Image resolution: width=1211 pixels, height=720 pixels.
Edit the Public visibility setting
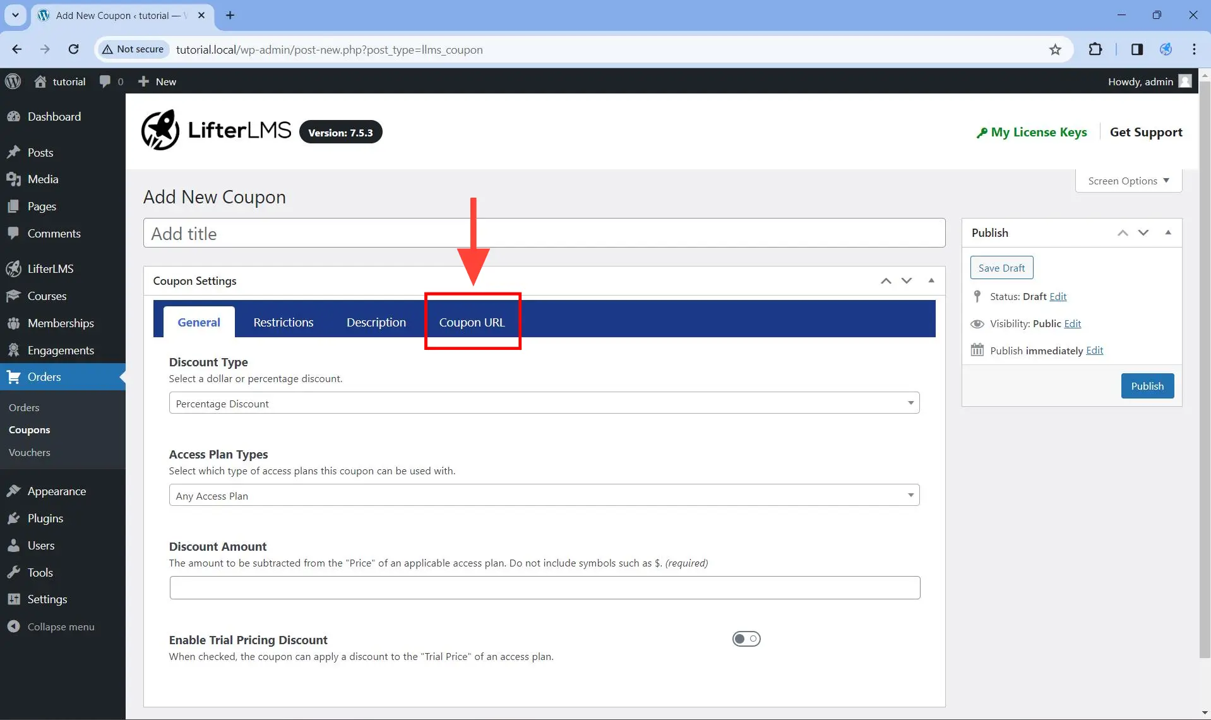(1073, 324)
